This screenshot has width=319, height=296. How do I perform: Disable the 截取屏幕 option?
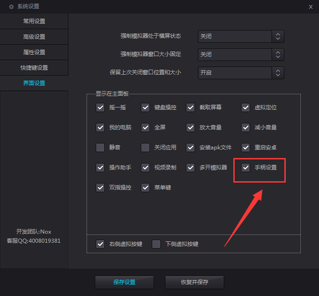click(x=190, y=107)
